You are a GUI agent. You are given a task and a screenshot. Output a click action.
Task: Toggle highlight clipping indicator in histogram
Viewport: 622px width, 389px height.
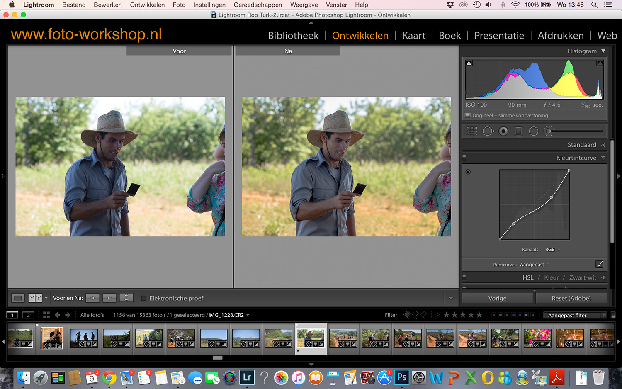[x=600, y=63]
